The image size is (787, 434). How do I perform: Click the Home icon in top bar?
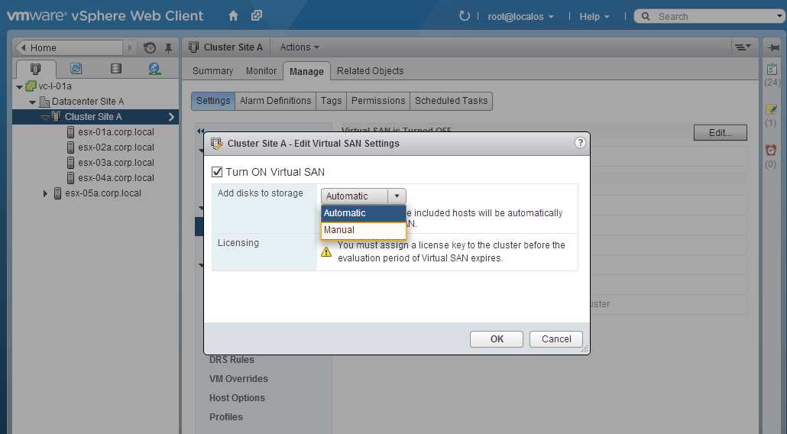234,16
